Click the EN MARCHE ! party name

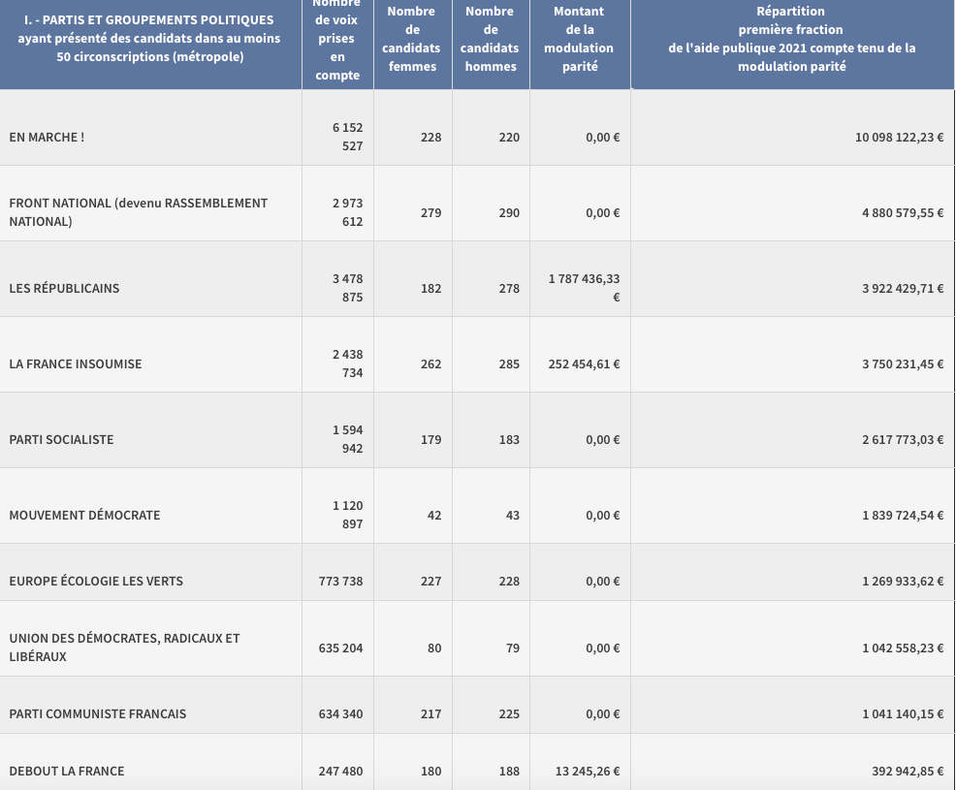pyautogui.click(x=47, y=138)
